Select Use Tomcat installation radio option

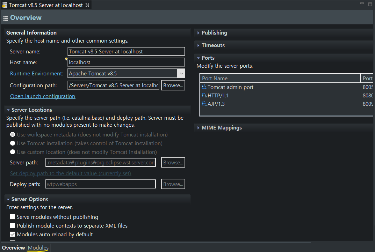[x=13, y=143]
